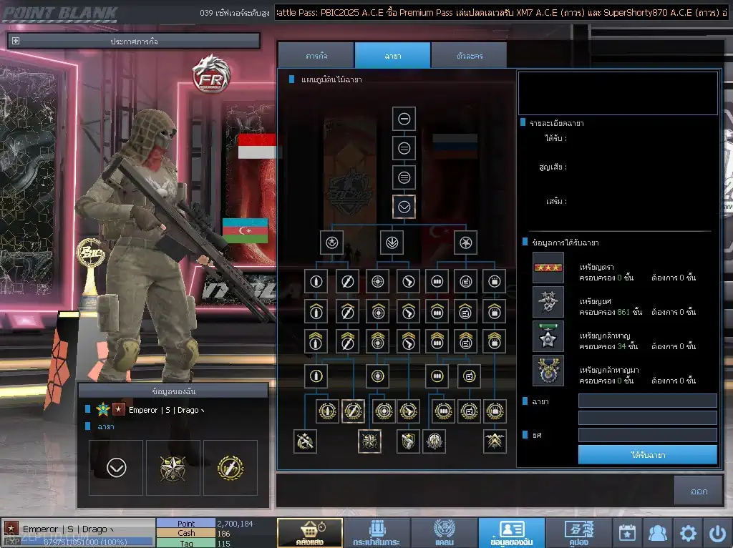Open the calendar star event icon
733x548 pixels.
627,532
